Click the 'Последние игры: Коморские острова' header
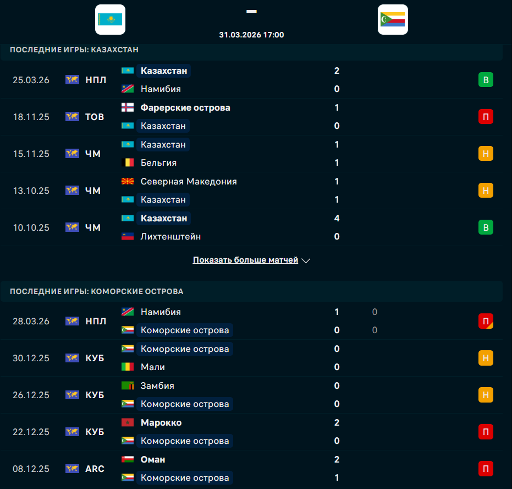Screen dimensions: 512x489 (97, 291)
